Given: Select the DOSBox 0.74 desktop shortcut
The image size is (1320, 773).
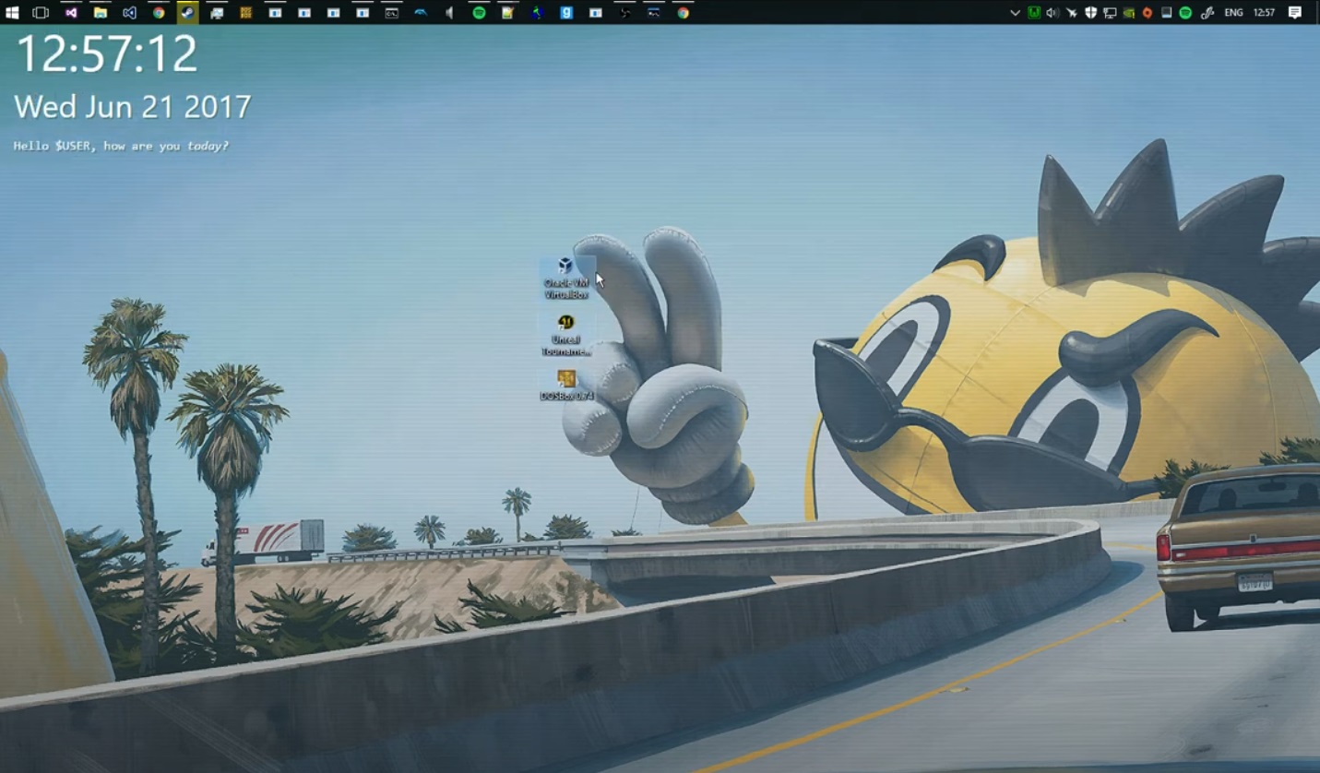Looking at the screenshot, I should tap(565, 385).
